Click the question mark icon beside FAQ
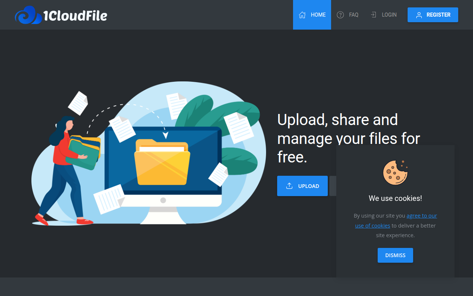This screenshot has width=473, height=296. (340, 15)
